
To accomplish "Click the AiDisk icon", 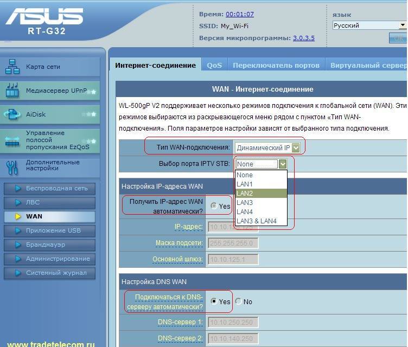I will coord(12,114).
